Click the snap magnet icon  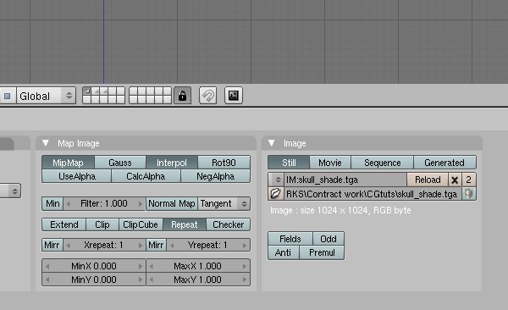(x=208, y=96)
